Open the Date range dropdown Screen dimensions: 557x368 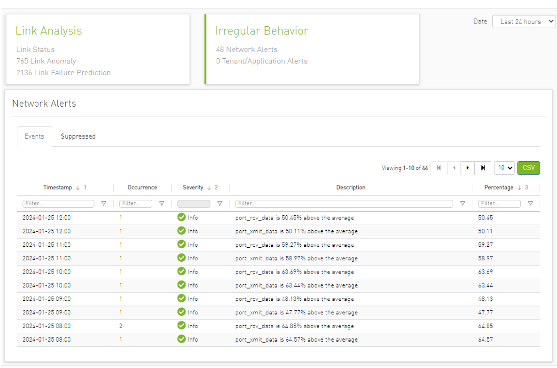[524, 22]
